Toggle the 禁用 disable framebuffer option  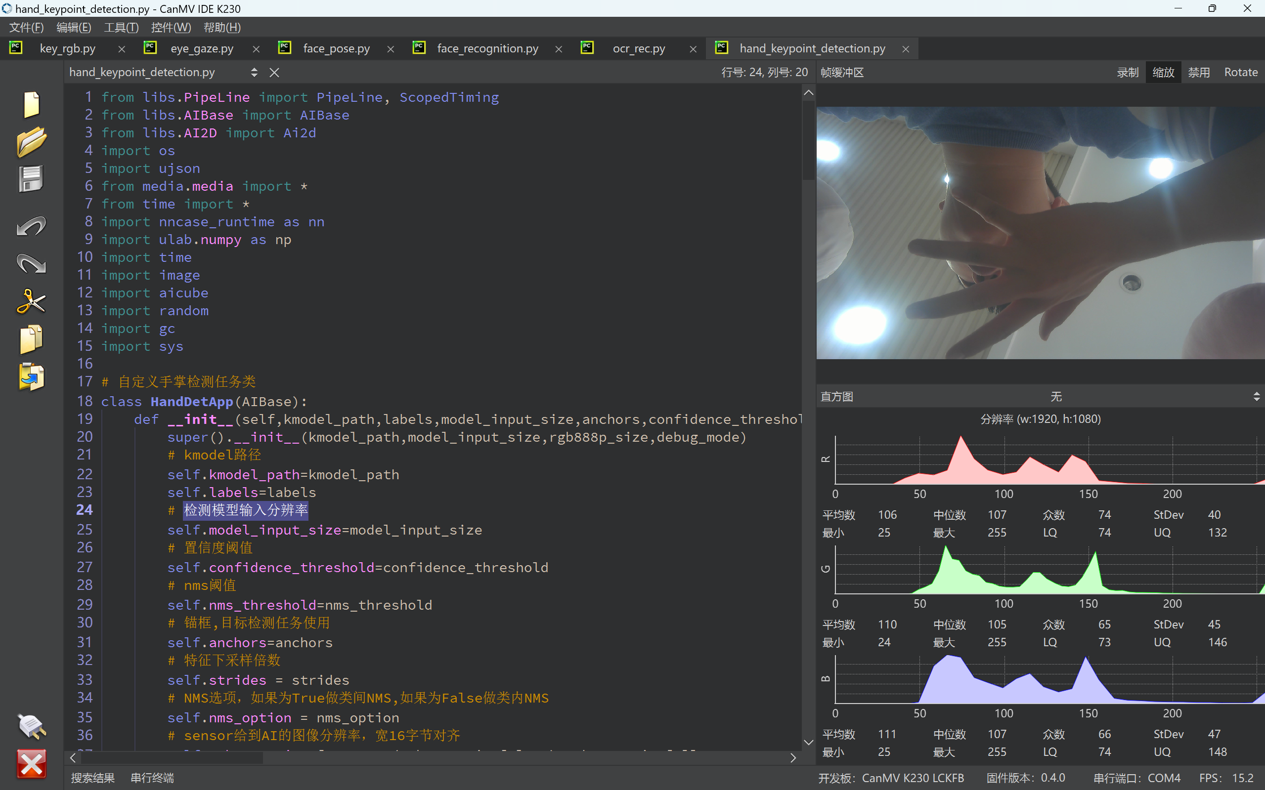click(x=1199, y=72)
